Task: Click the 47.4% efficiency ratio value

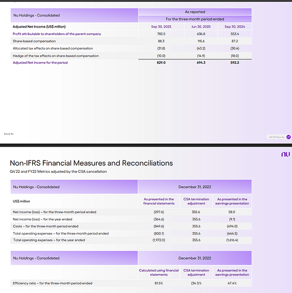Action: coord(232,283)
